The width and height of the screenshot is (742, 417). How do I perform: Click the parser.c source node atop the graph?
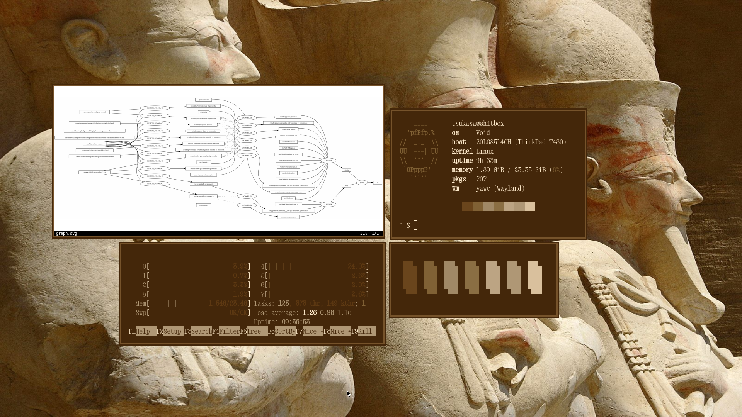203,100
